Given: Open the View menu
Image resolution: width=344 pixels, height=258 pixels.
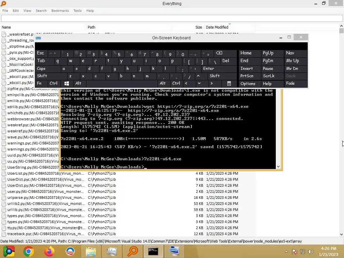Looking at the screenshot, I should [x=27, y=10].
